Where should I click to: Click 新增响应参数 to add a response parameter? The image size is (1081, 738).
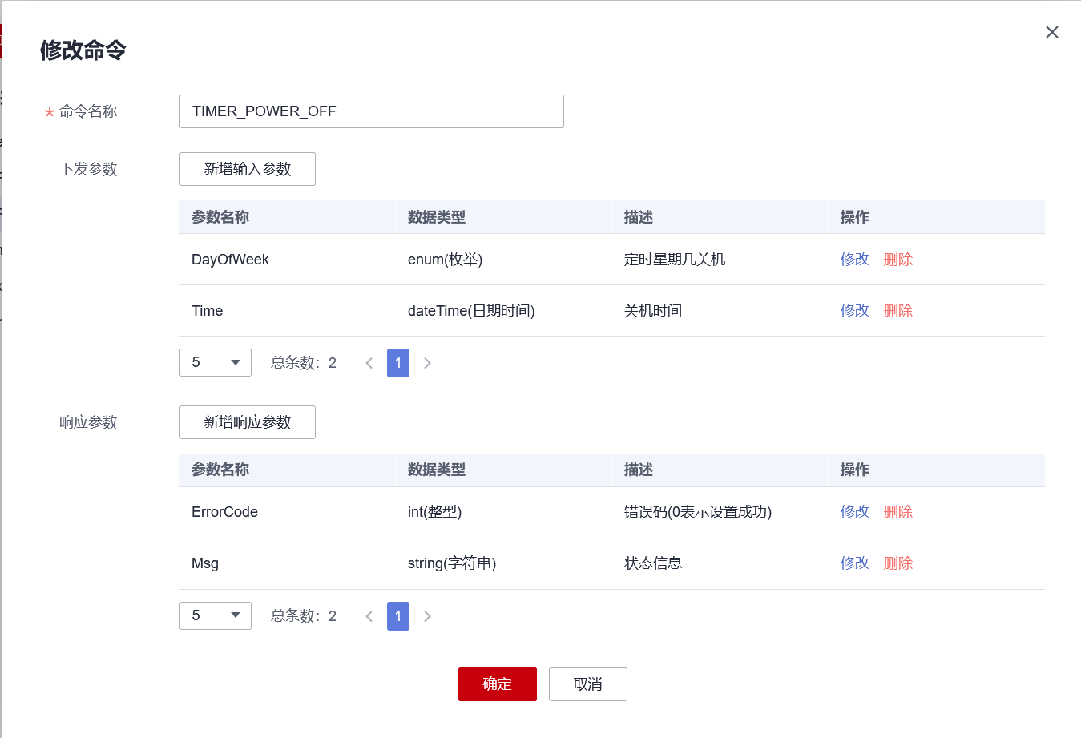coord(247,422)
